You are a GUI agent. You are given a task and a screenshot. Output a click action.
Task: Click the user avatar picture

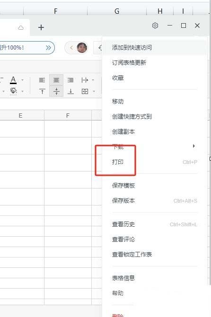[x=82, y=48]
